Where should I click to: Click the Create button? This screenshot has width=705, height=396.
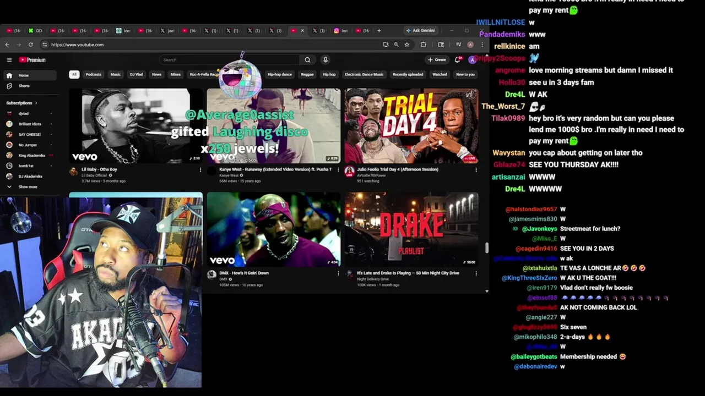[437, 59]
